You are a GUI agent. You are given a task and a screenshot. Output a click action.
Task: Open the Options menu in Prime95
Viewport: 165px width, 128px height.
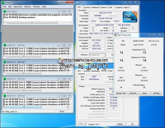click(x=27, y=7)
